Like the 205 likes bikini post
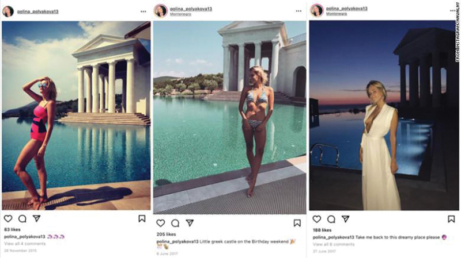The image size is (461, 258). pyautogui.click(x=161, y=223)
